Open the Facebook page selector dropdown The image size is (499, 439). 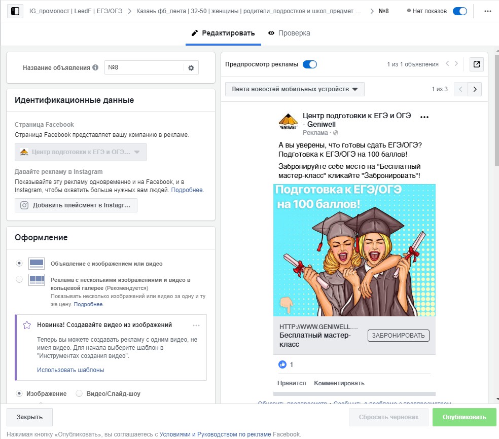[x=80, y=152]
